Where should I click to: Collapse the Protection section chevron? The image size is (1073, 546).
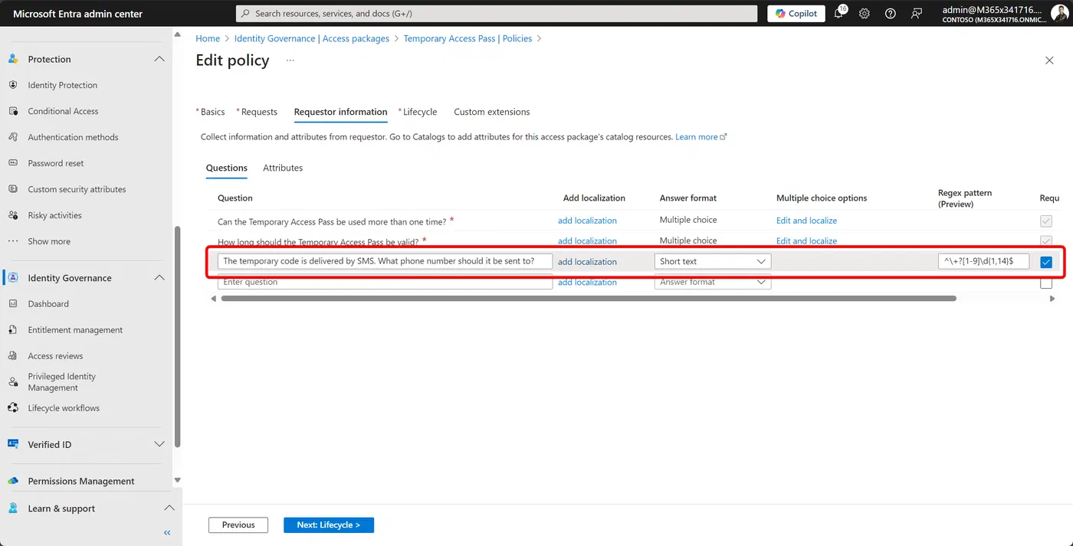[x=159, y=59]
